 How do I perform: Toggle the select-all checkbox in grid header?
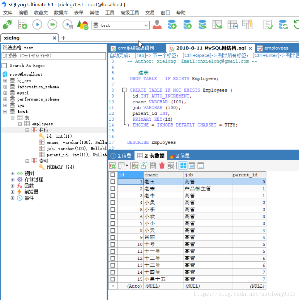pyautogui.click(x=113, y=175)
